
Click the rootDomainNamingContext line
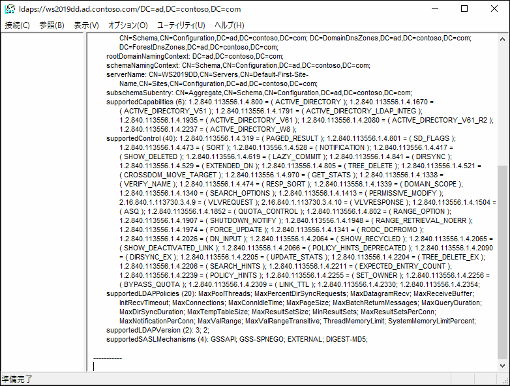point(195,56)
